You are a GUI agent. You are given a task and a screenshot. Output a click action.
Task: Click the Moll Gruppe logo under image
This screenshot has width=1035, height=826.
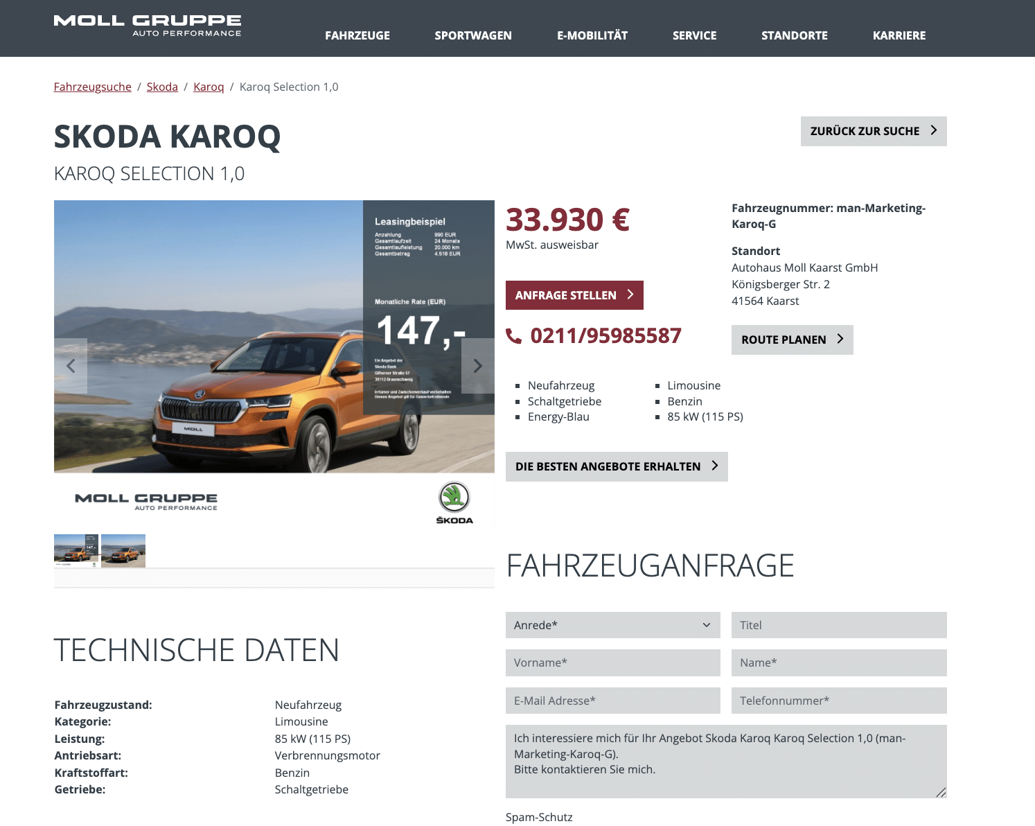146,502
